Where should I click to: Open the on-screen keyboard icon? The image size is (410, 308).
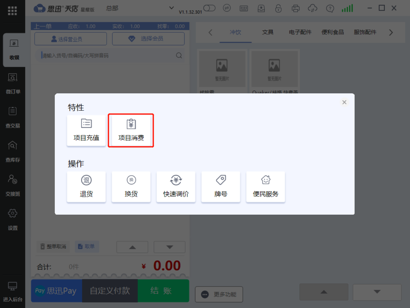(244, 8)
